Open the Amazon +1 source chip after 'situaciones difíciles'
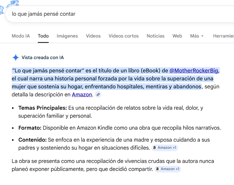Image resolution: width=234 pixels, height=185 pixels. 165,148
